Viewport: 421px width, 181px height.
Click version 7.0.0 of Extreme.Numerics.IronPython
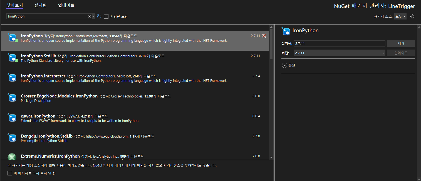pos(256,156)
